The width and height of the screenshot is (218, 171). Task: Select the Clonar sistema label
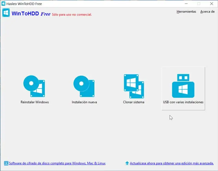click(134, 102)
